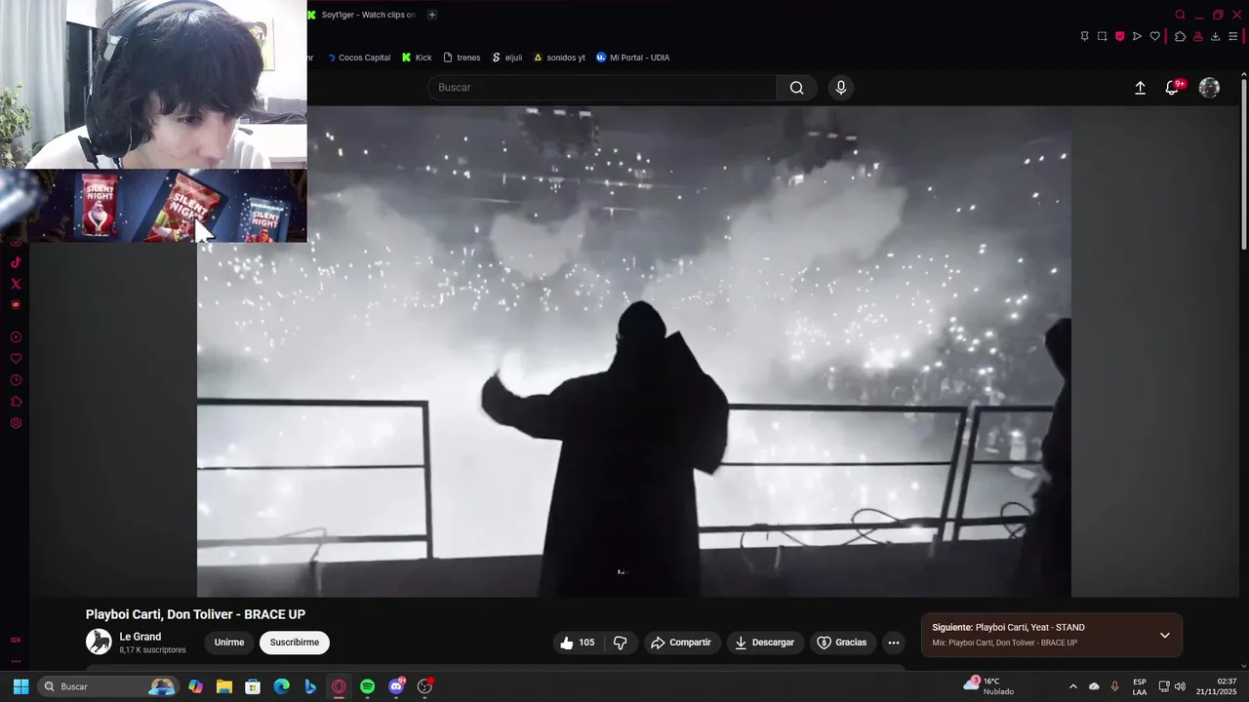The image size is (1249, 702).
Task: Open browser pinboard pin icon
Action: [1084, 36]
